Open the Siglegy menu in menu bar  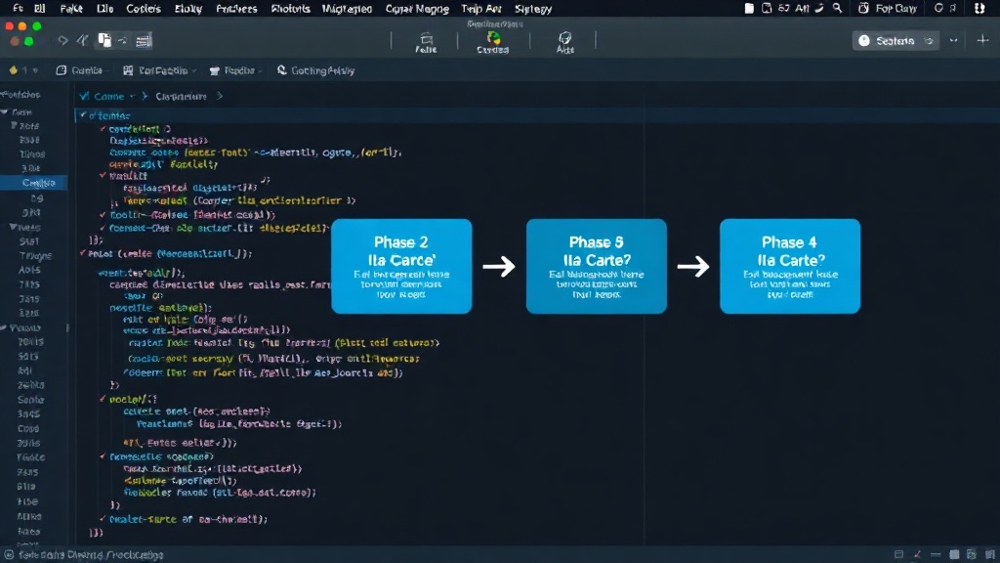tap(533, 8)
